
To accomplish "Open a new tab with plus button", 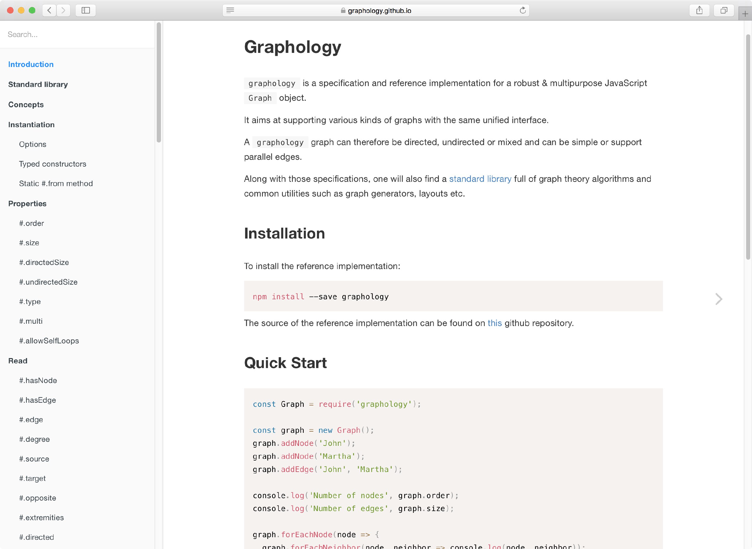I will [x=745, y=14].
